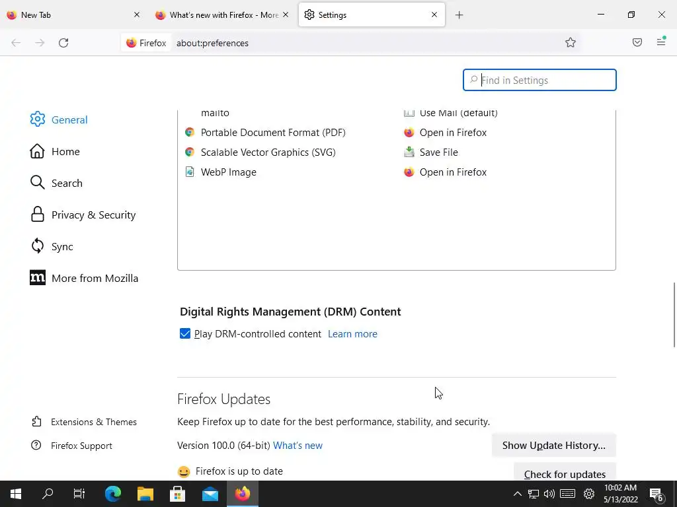
Task: Open the Privacy & Security category
Action: [83, 215]
